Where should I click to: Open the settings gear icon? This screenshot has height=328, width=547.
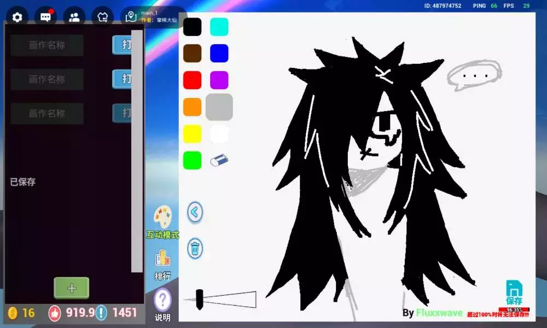pos(17,17)
